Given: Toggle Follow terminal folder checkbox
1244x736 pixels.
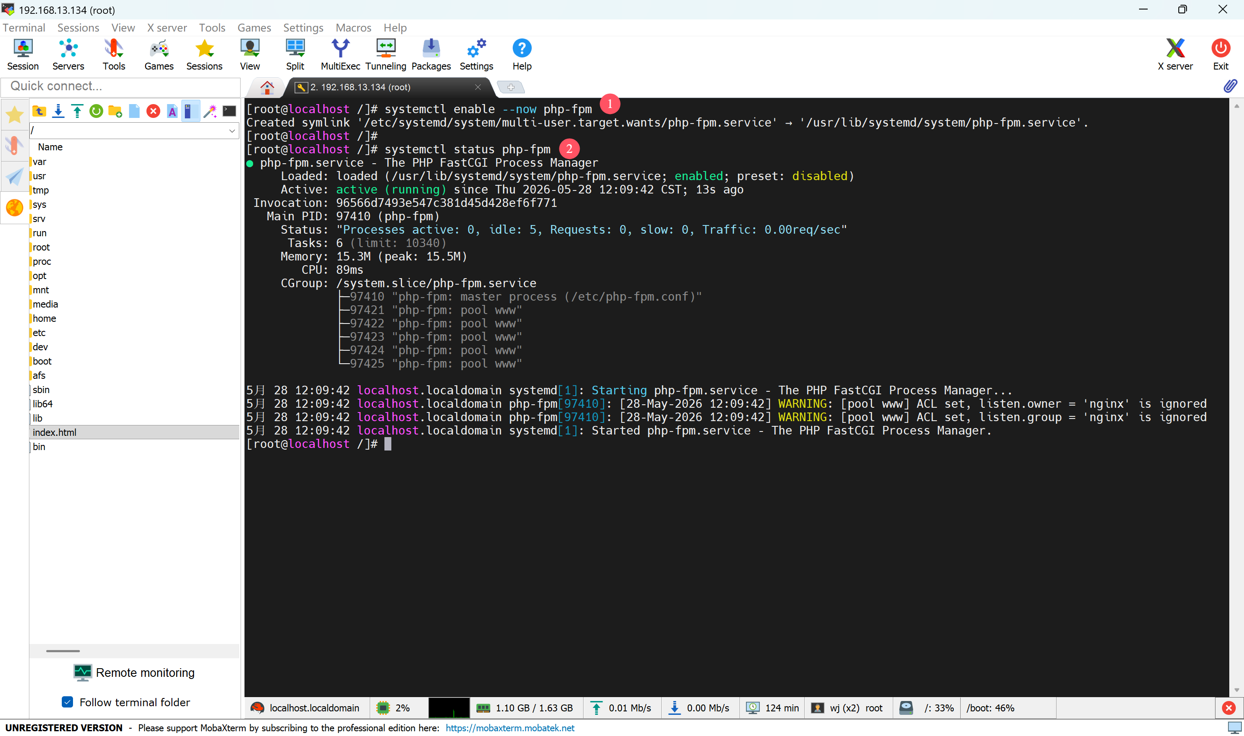Looking at the screenshot, I should pos(67,702).
